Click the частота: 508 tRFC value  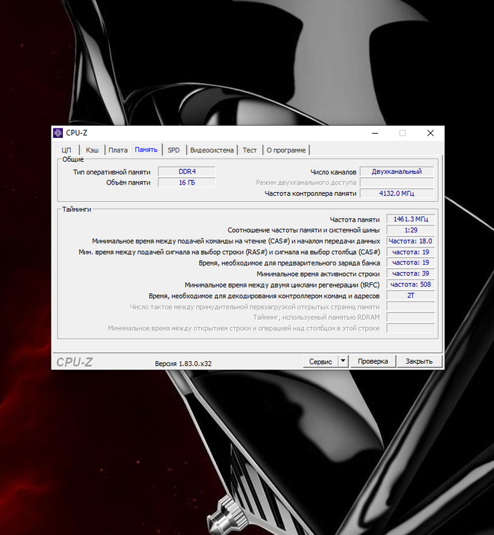click(x=410, y=285)
